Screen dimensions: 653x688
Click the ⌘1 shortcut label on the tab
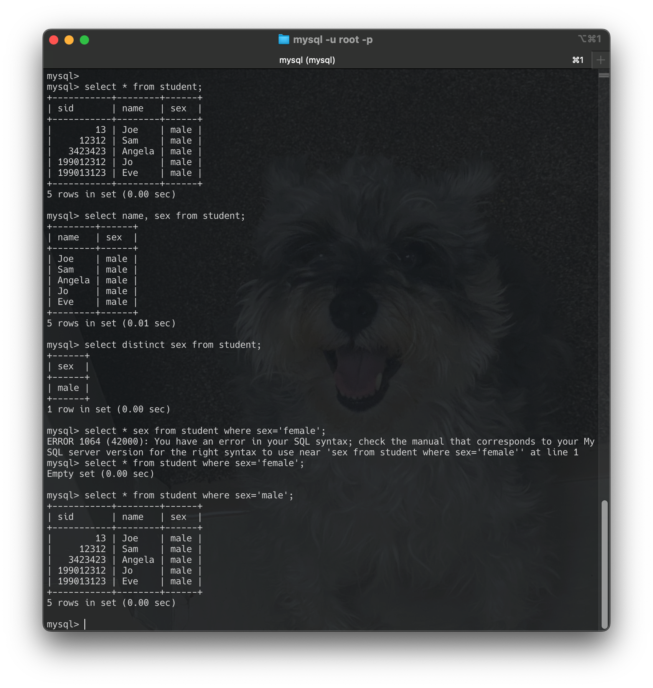tap(578, 60)
